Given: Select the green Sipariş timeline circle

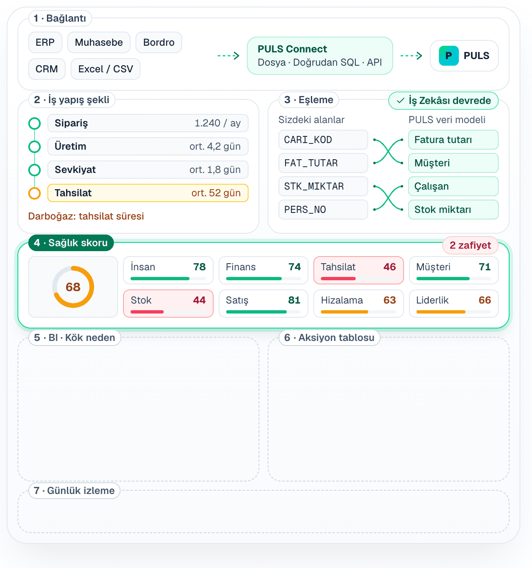Looking at the screenshot, I should coord(34,123).
